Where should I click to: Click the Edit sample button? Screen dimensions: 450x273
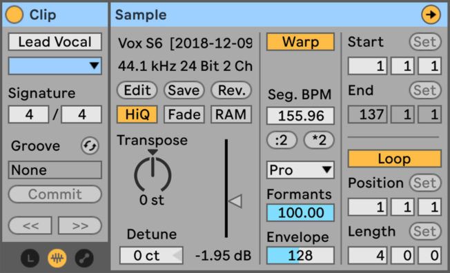point(137,90)
